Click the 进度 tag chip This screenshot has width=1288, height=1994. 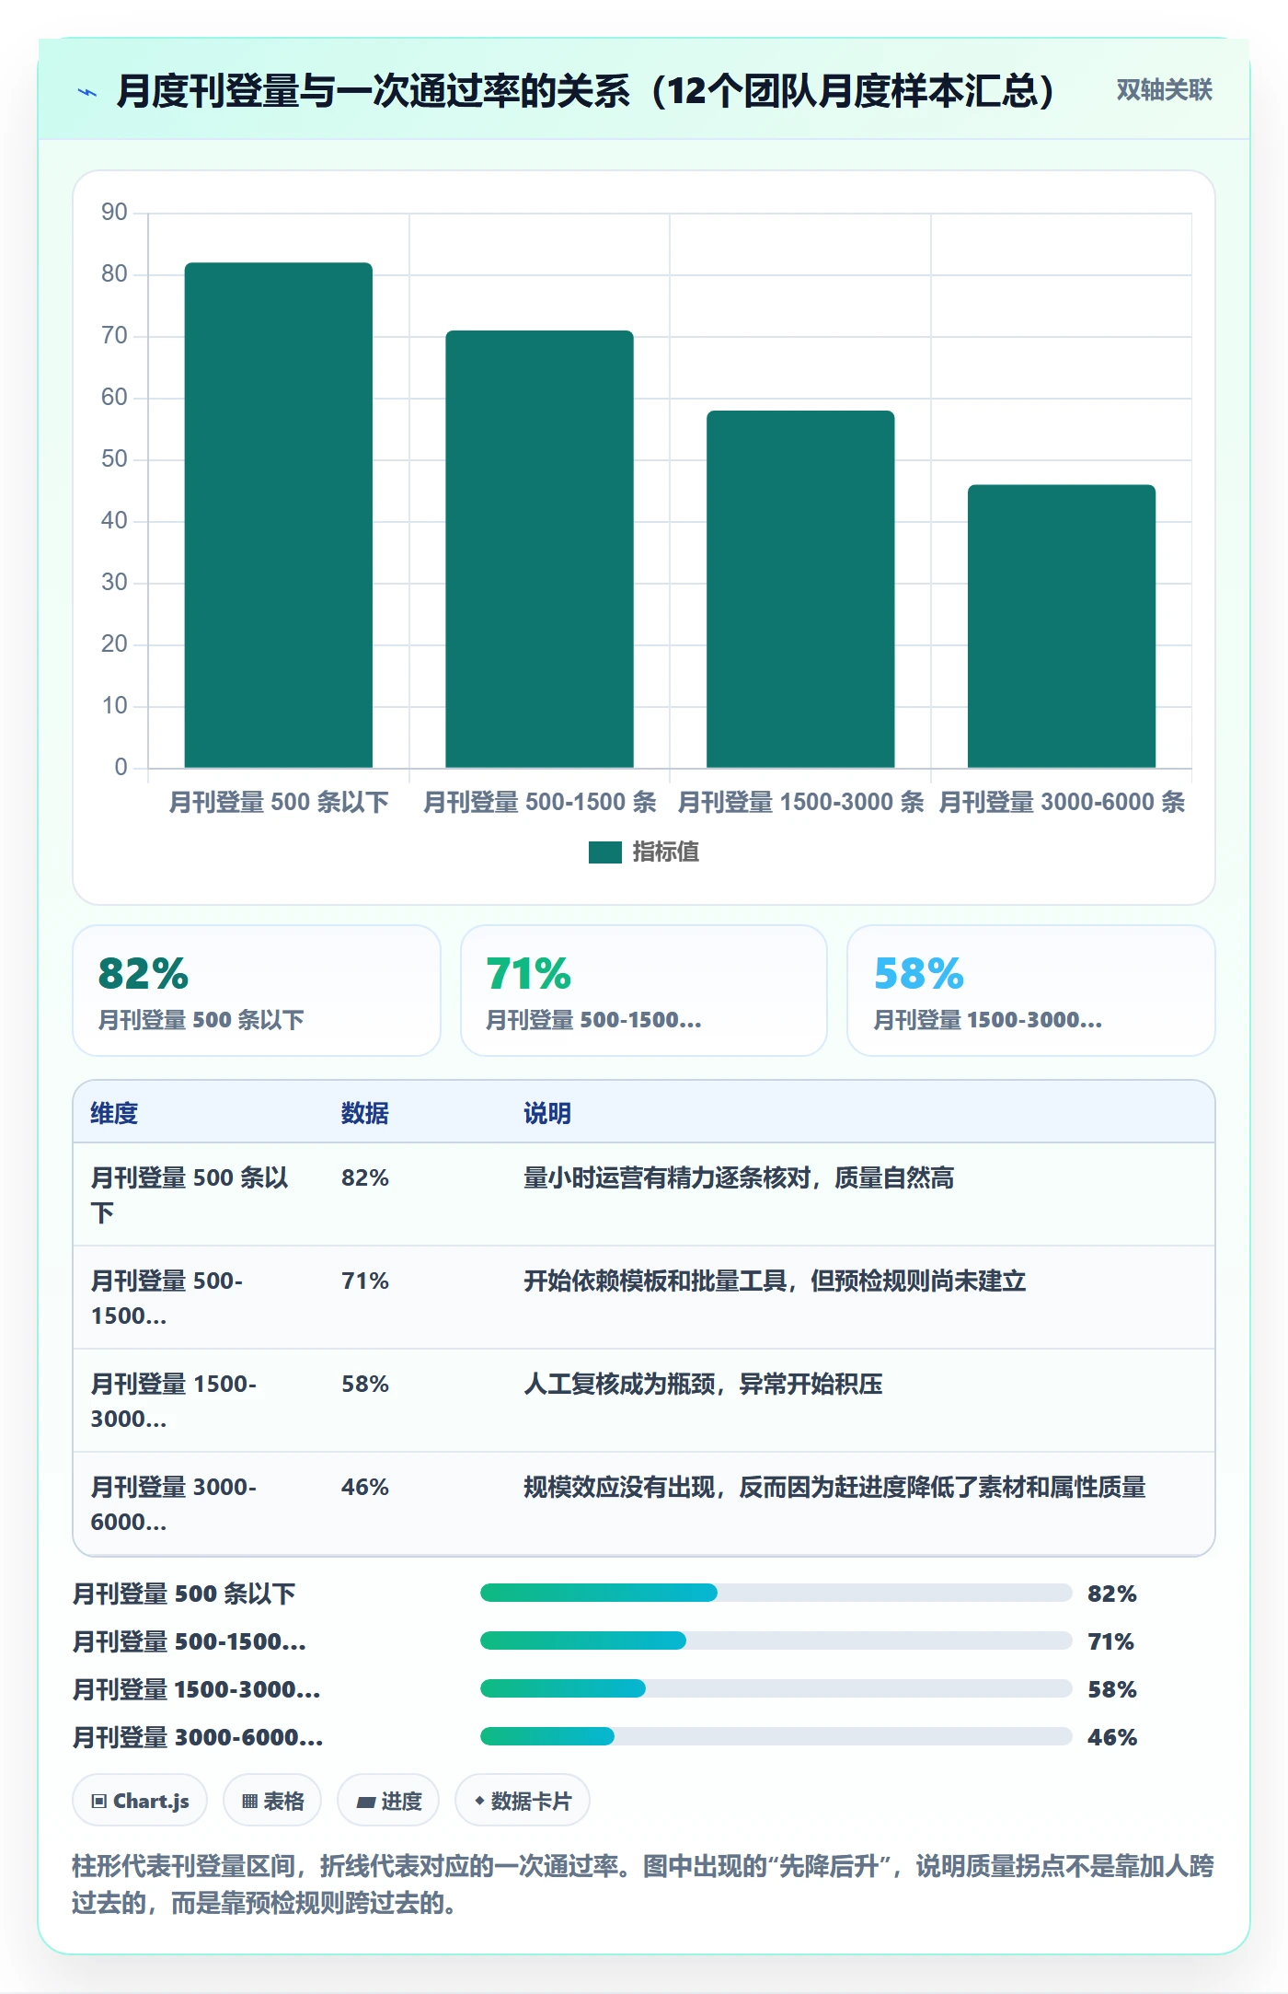pyautogui.click(x=388, y=1801)
